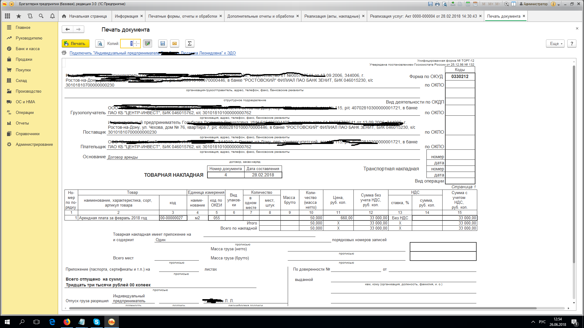Switch to Начальная страница tab
The image size is (584, 328).
click(x=84, y=16)
